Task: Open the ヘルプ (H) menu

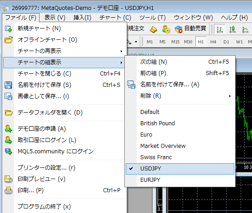Action: coord(234,18)
